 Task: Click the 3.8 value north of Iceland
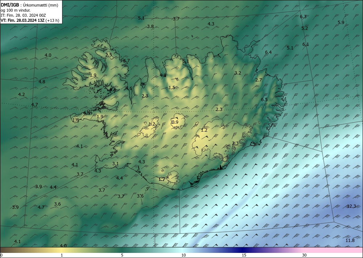click(x=151, y=27)
